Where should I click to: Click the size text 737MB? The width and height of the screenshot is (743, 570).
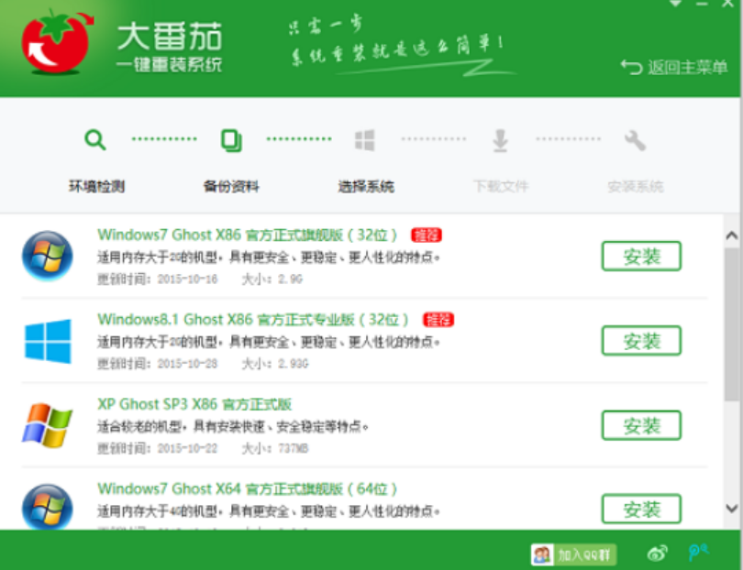coord(294,448)
